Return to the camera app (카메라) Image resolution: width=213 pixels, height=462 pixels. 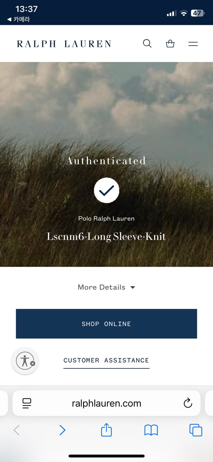[18, 19]
